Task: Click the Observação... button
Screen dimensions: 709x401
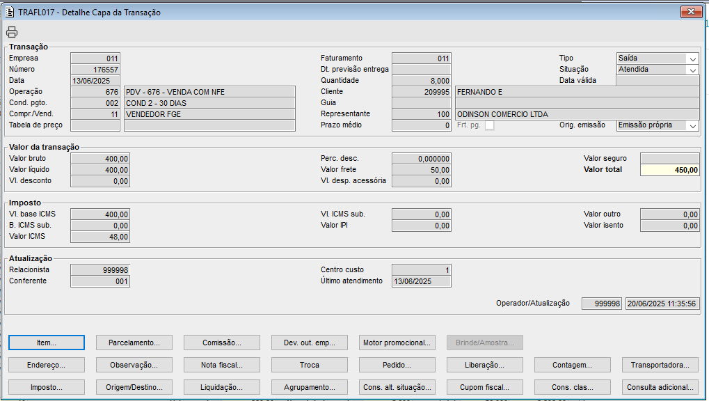Action: (x=134, y=365)
